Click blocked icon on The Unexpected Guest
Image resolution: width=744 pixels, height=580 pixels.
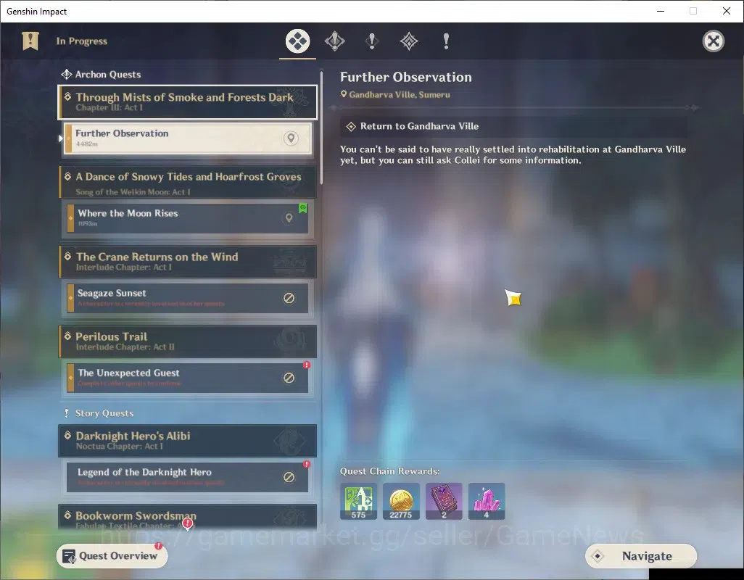click(x=289, y=378)
